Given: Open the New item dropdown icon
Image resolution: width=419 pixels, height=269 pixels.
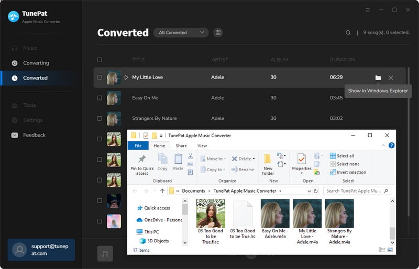Looking at the screenshot, I should coord(281,156).
